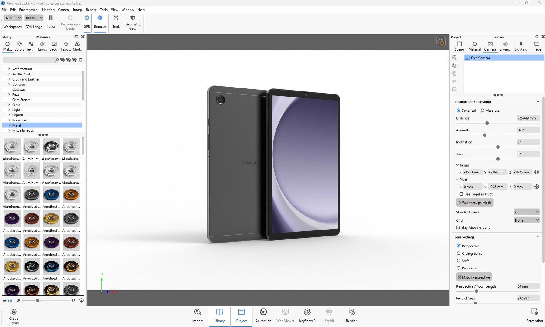
Task: Collapse the Target section
Action: click(457, 165)
